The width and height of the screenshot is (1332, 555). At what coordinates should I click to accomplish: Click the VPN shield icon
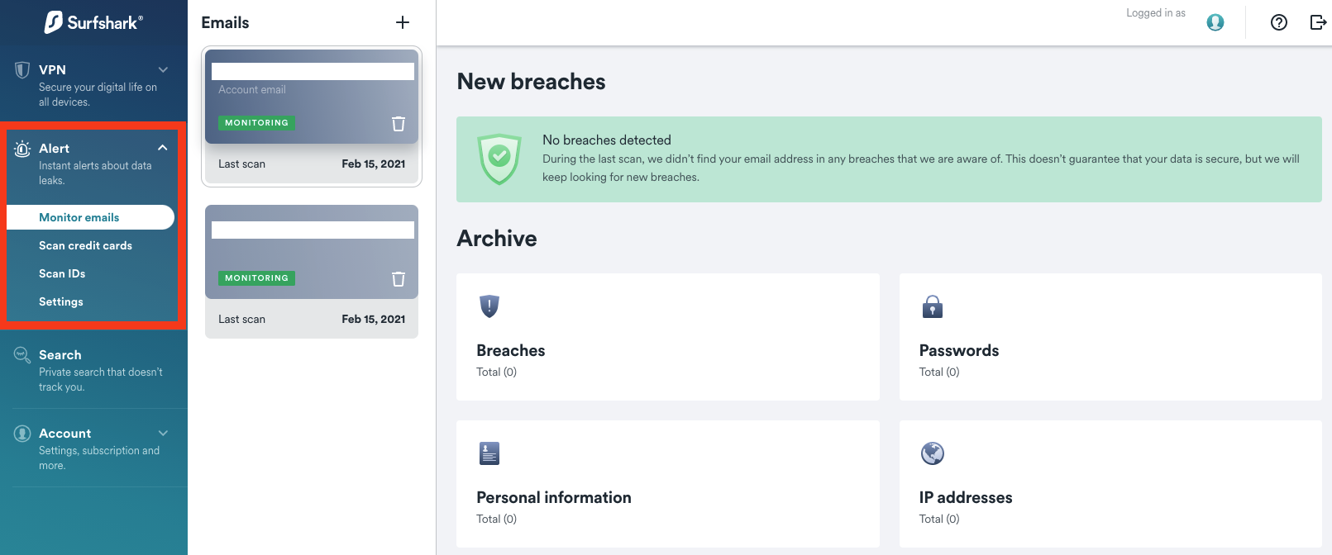click(x=22, y=70)
